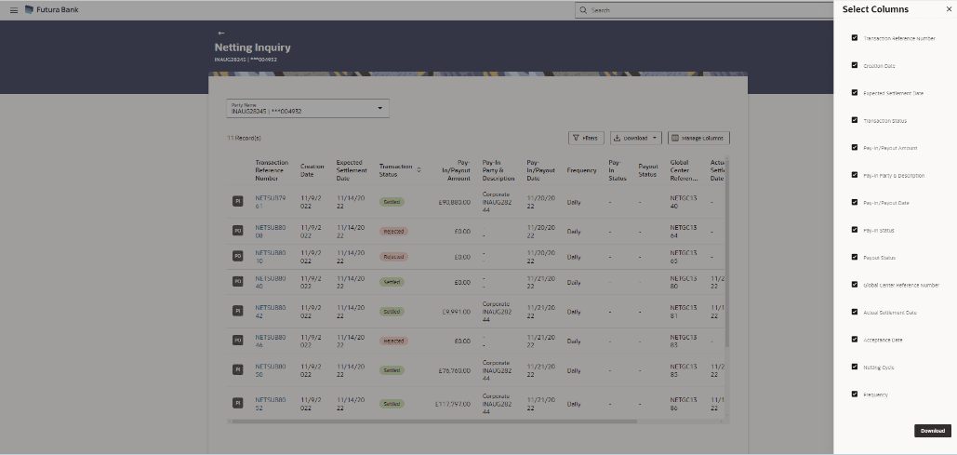
Task: Expand the Party Name dropdown
Action: [x=379, y=109]
